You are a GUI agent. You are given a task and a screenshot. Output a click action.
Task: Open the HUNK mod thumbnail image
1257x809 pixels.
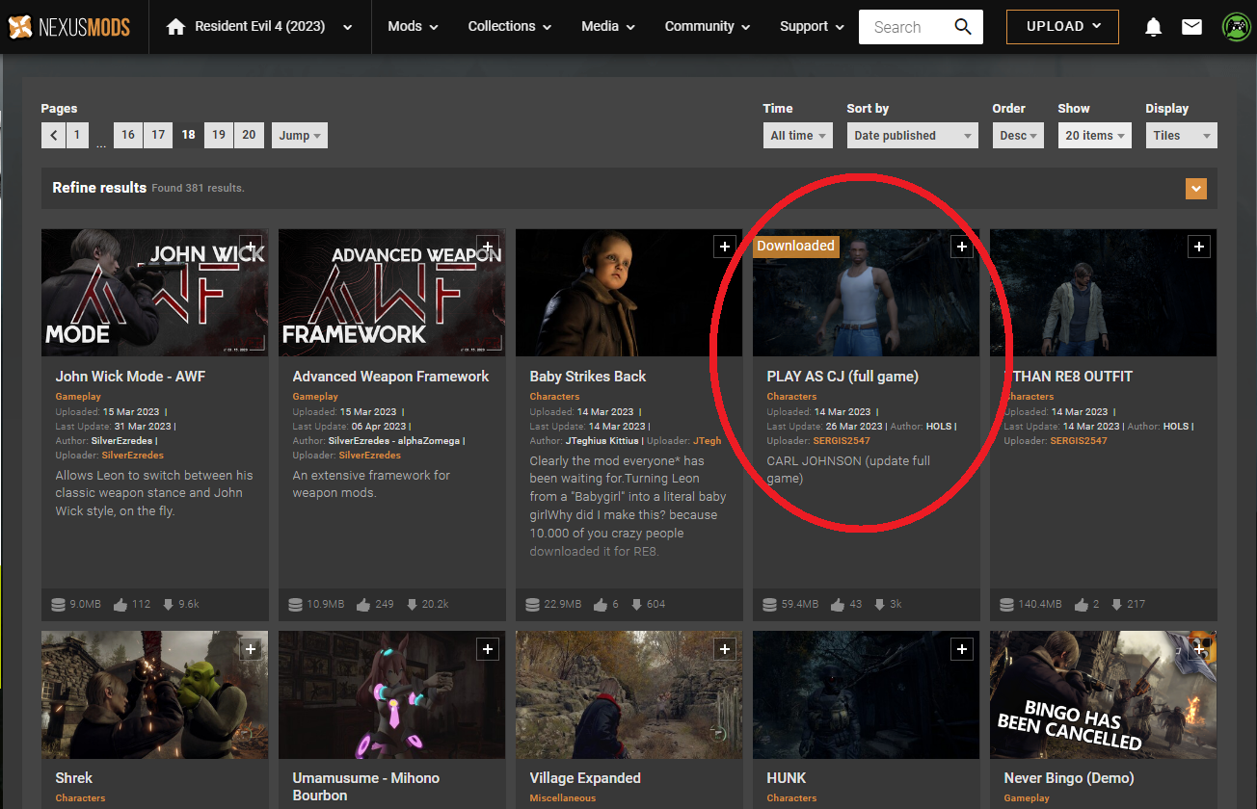[866, 694]
